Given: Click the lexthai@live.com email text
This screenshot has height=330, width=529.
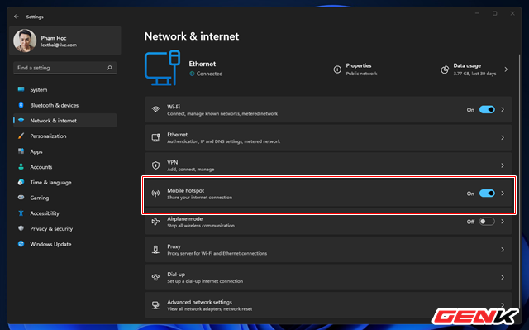Looking at the screenshot, I should click(x=59, y=45).
